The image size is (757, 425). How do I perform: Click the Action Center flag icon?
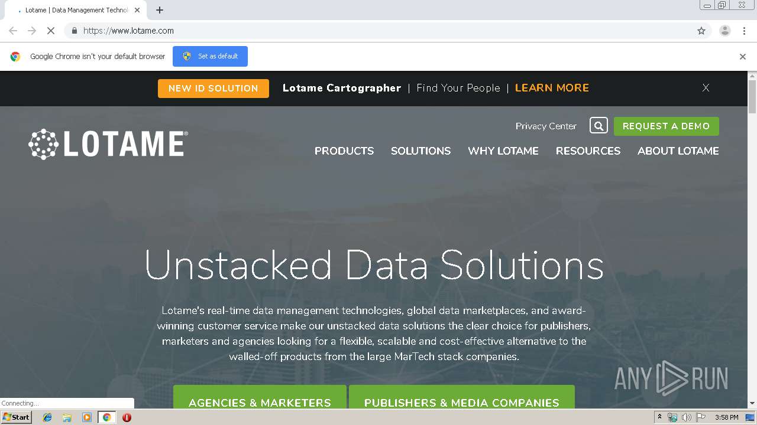pos(700,417)
